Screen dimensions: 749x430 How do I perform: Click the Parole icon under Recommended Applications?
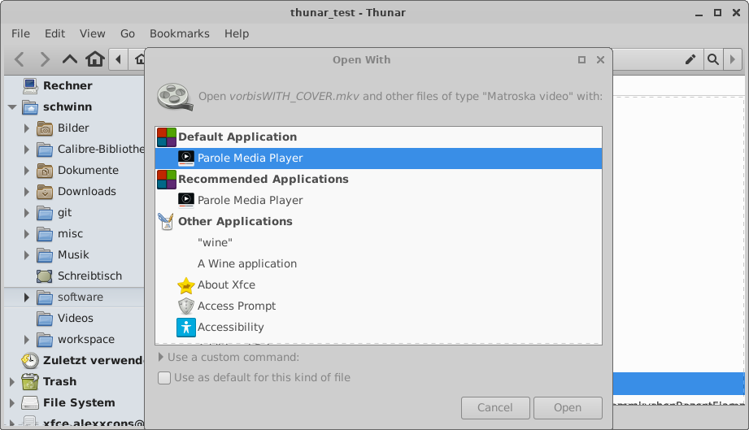click(x=185, y=200)
